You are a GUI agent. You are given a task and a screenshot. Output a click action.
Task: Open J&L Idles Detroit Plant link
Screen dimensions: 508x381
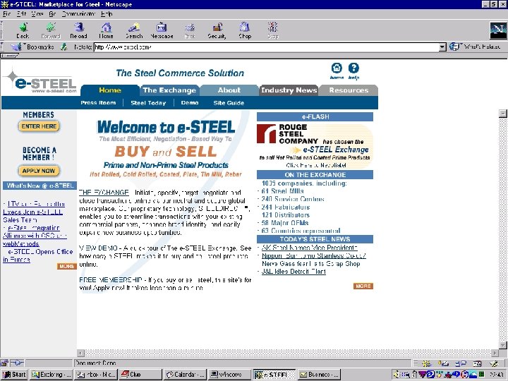[x=294, y=272]
